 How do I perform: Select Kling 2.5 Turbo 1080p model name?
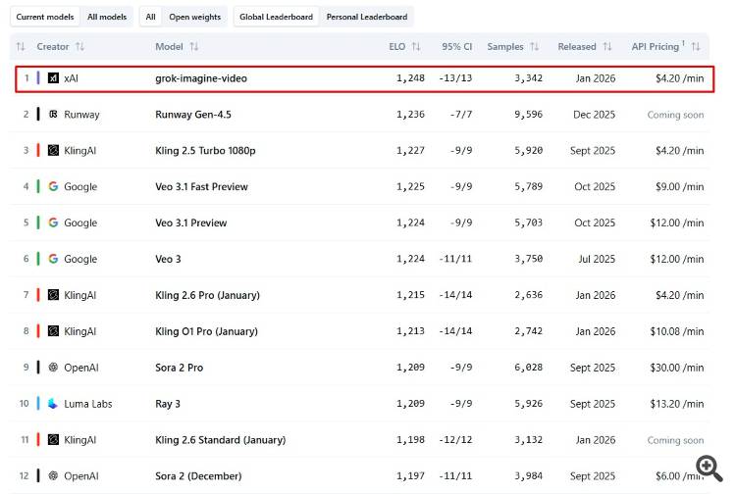click(x=205, y=150)
